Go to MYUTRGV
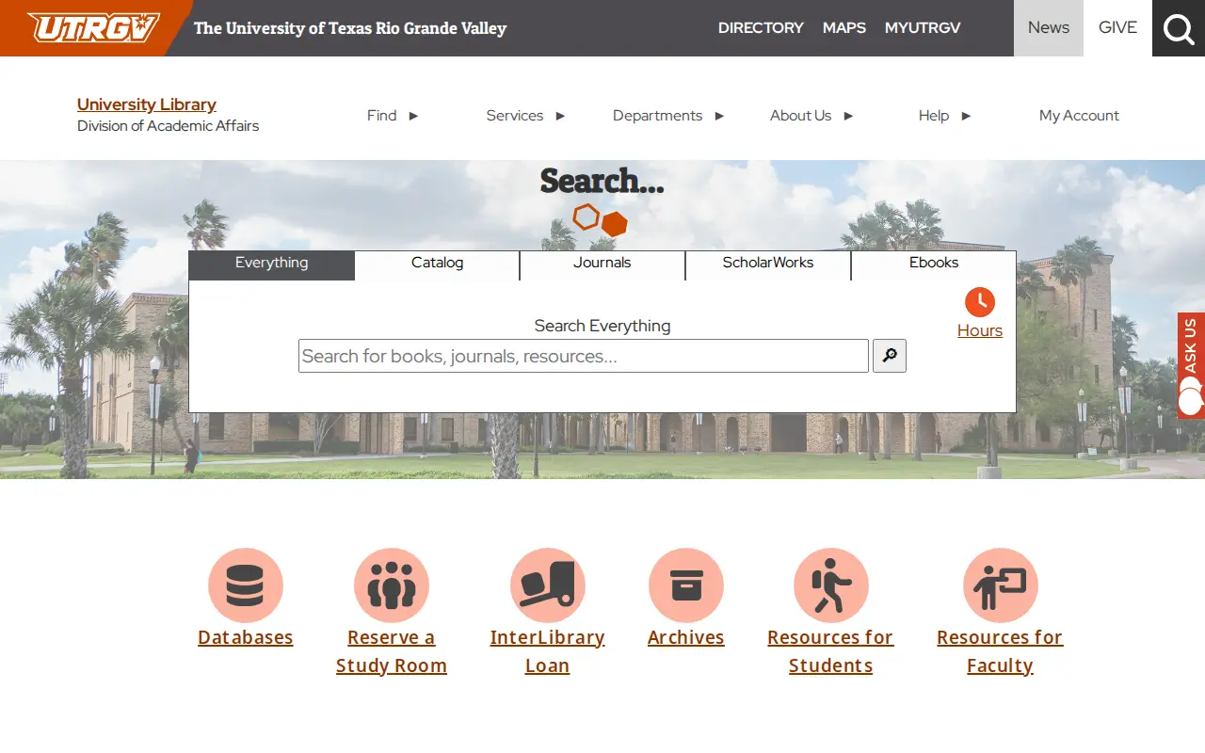The image size is (1205, 753). [923, 28]
